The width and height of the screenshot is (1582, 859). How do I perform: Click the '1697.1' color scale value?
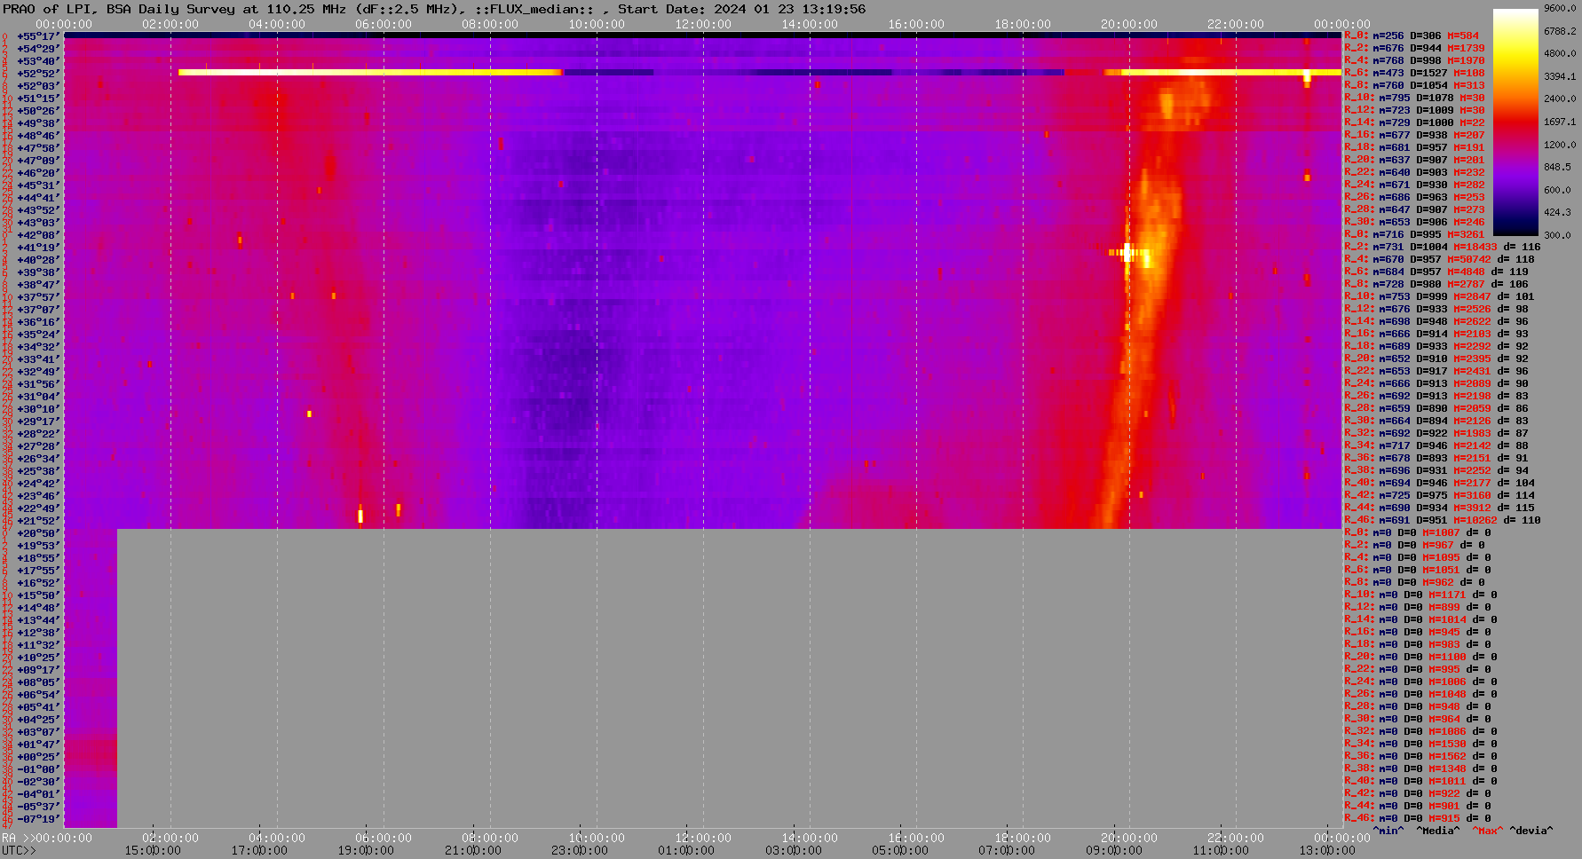pyautogui.click(x=1560, y=122)
